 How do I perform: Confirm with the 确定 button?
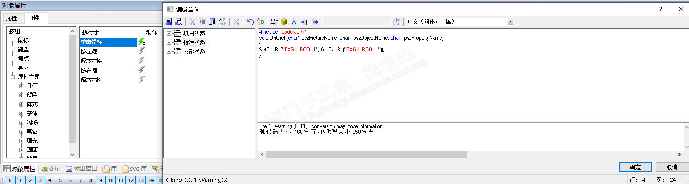coord(635,167)
